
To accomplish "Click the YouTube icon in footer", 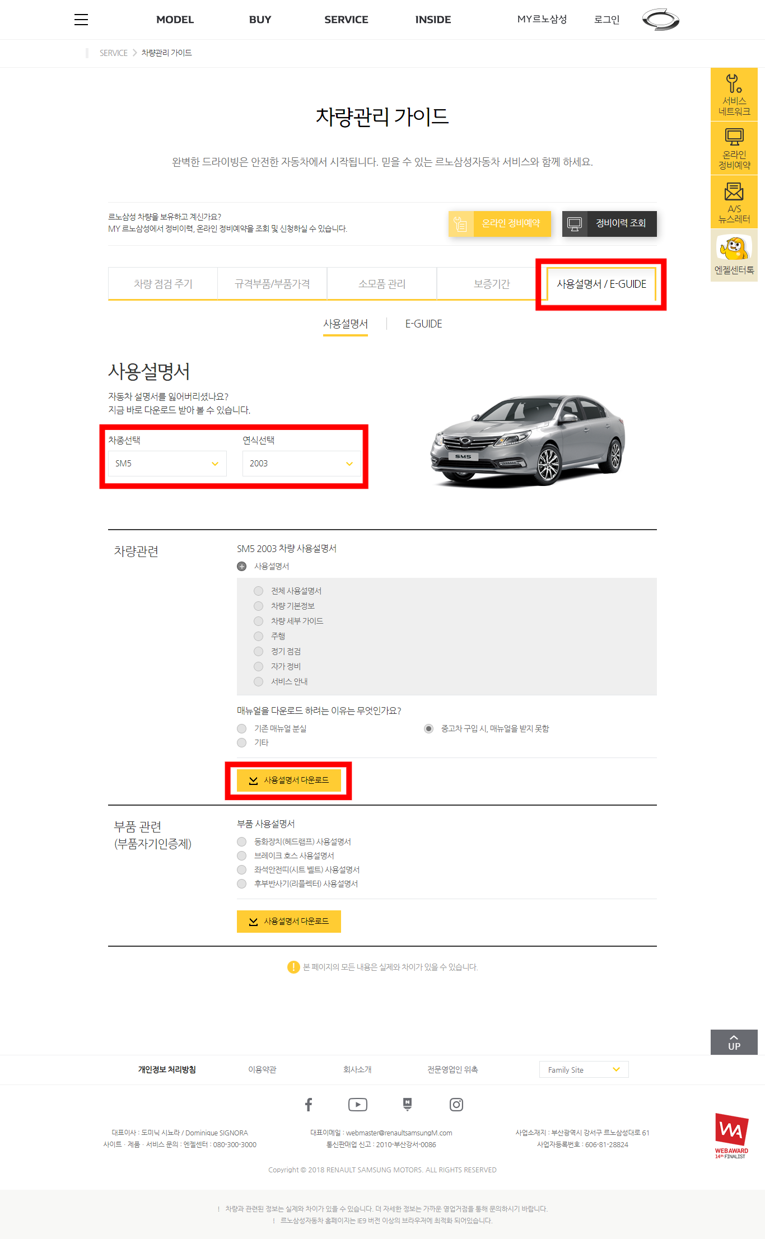I will (358, 1104).
